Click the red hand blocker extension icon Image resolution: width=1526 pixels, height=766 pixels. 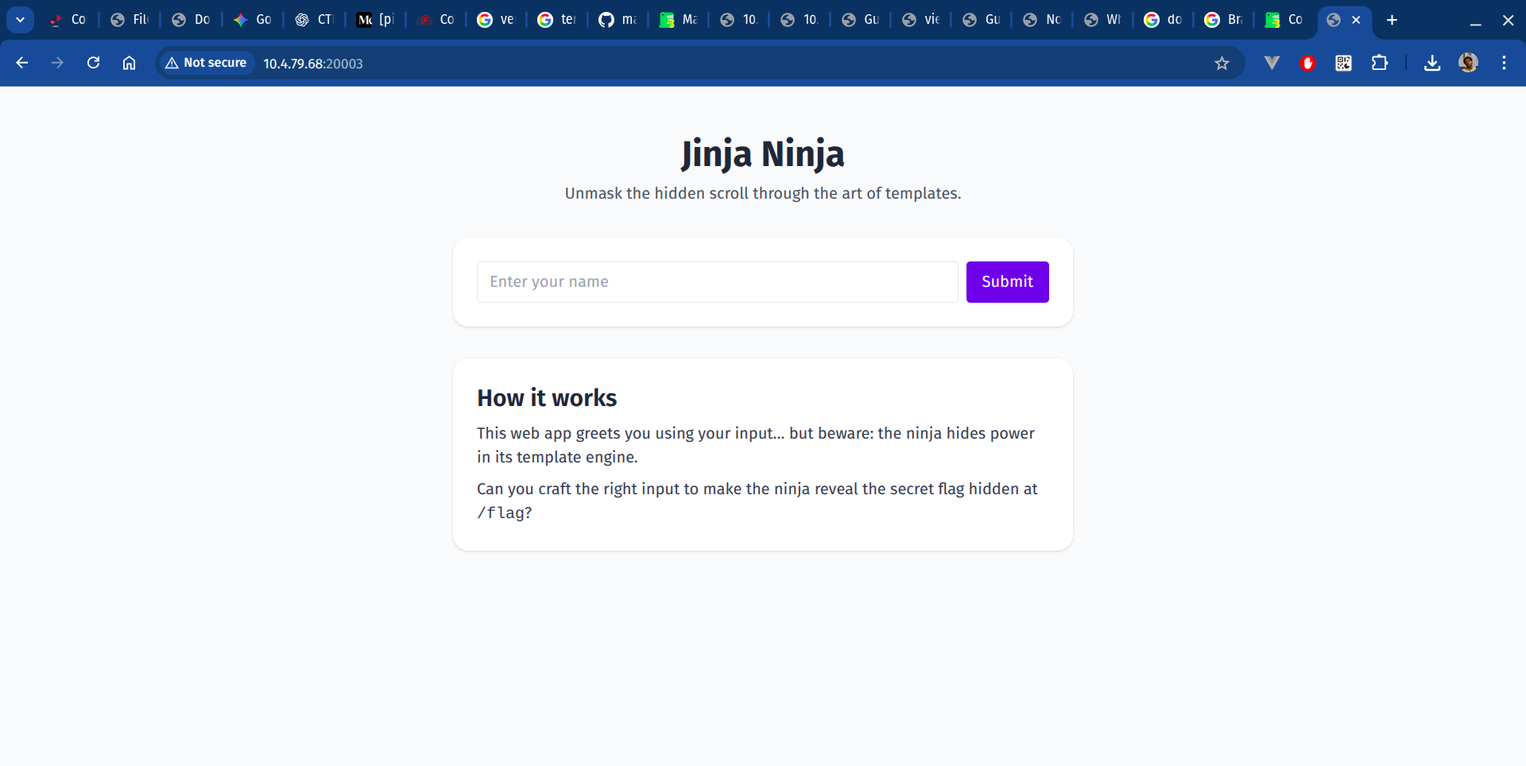(1307, 63)
